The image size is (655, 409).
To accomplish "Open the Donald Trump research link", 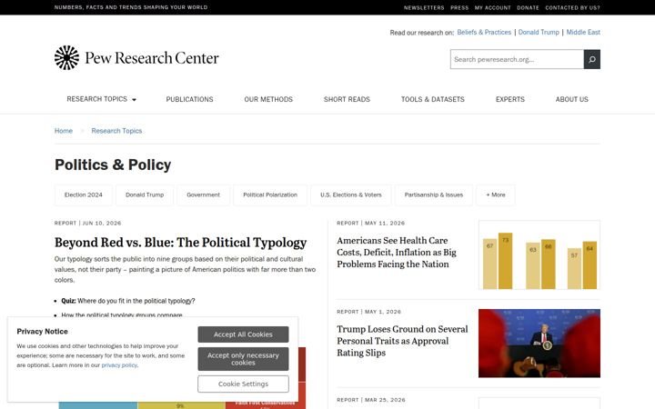I will click(539, 32).
